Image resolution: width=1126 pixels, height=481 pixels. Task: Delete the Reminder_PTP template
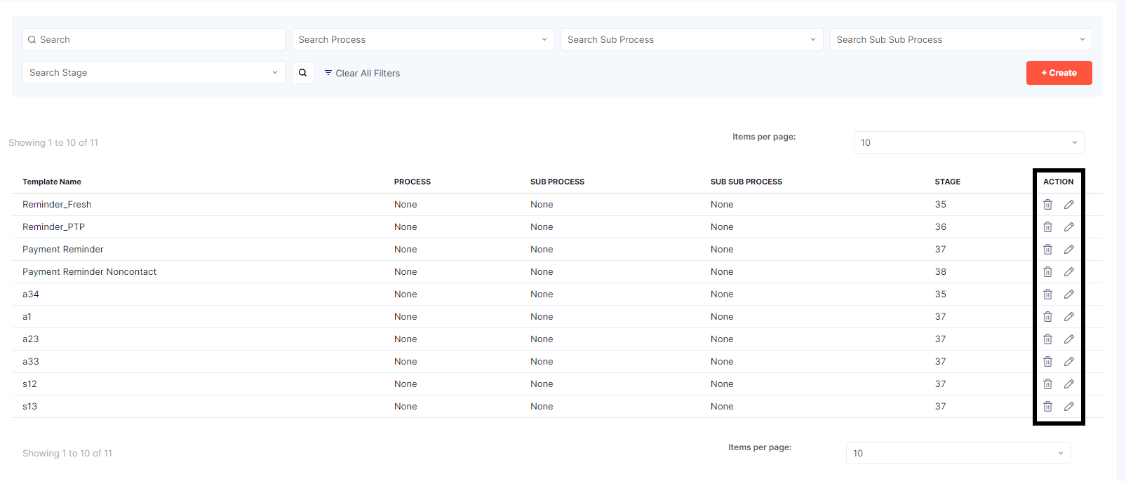click(x=1047, y=227)
